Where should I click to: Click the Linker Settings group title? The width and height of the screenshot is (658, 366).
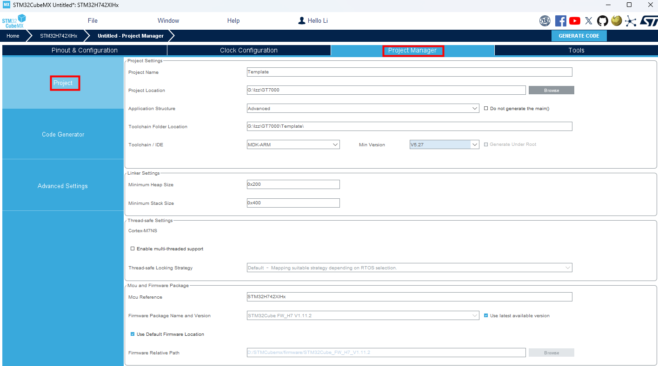point(144,173)
